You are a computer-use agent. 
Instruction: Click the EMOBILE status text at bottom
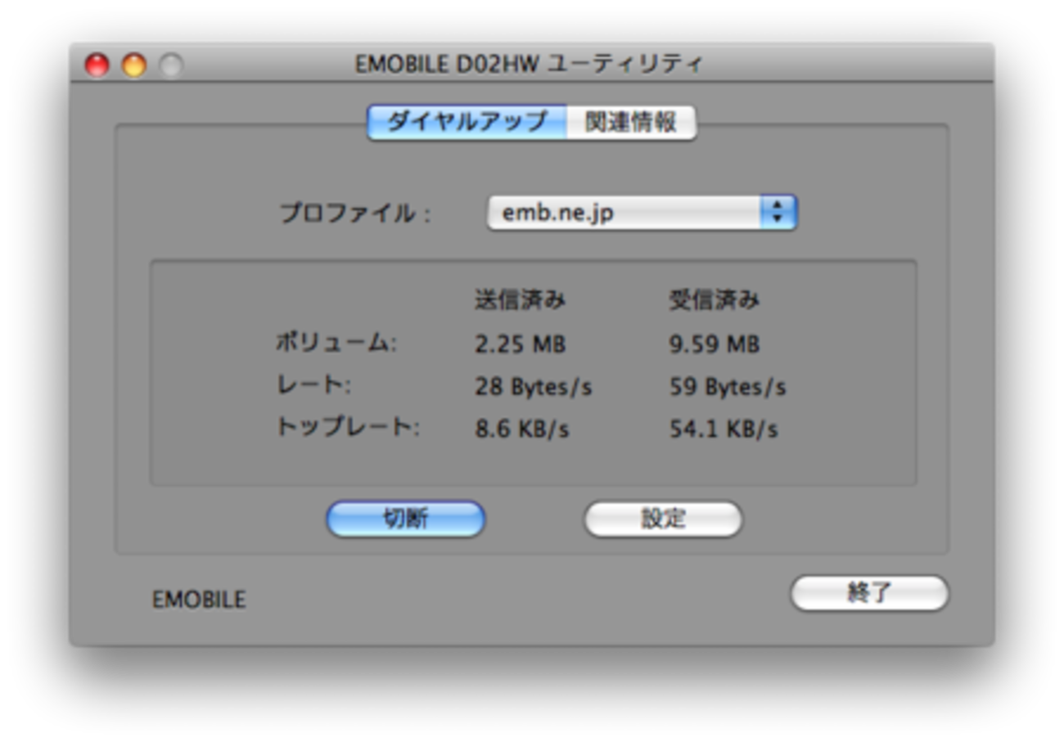(199, 600)
